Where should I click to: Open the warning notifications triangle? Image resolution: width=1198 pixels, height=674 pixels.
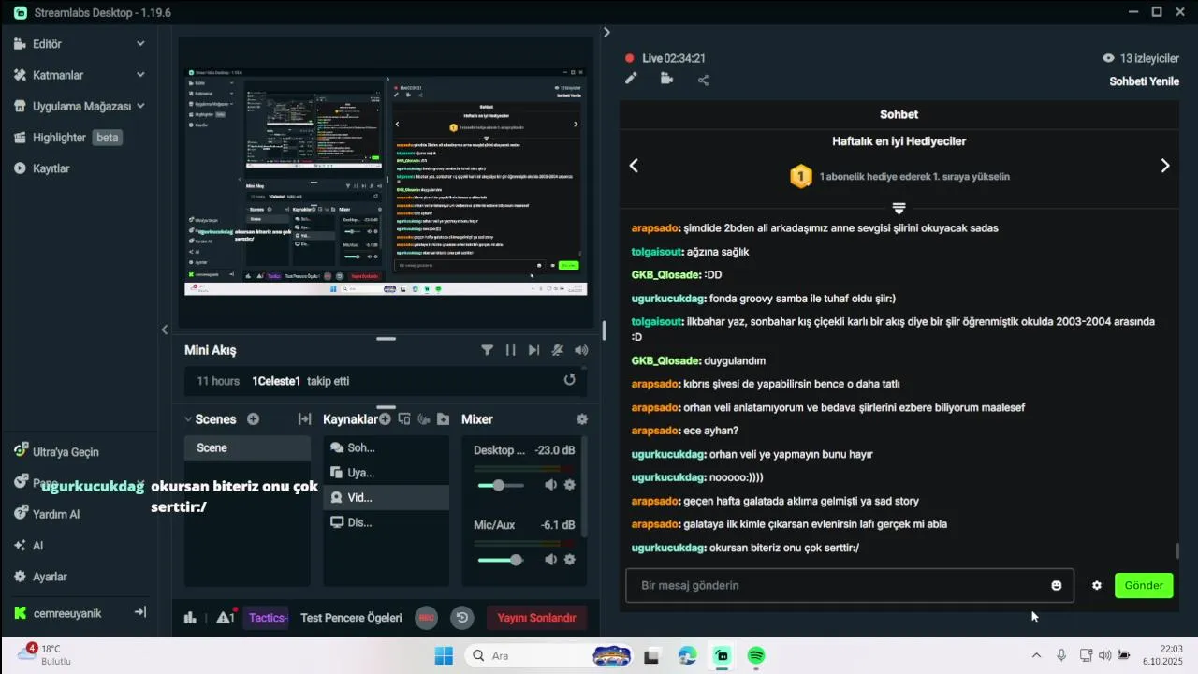[x=226, y=617]
